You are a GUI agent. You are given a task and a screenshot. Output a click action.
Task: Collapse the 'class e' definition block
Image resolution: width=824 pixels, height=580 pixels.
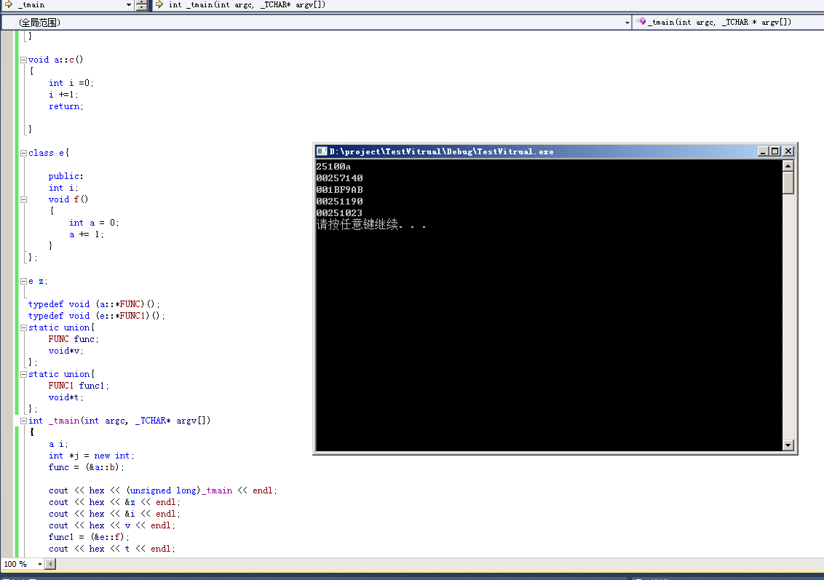(x=23, y=153)
